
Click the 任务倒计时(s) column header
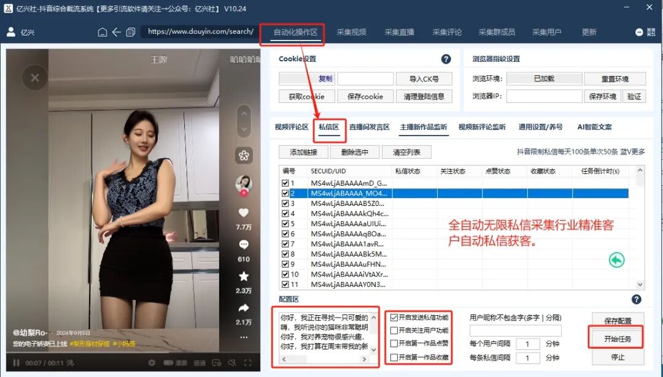(600, 171)
